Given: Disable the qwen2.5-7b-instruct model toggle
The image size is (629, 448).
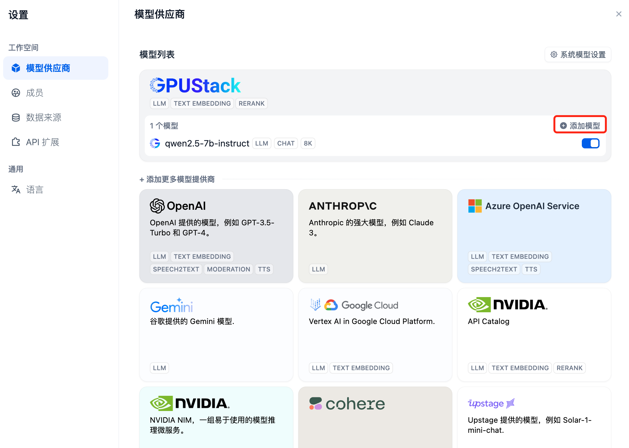Looking at the screenshot, I should pyautogui.click(x=590, y=143).
